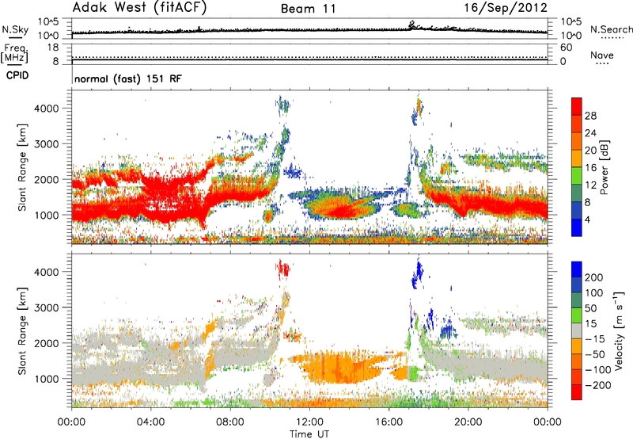Click the gray segment of the velocity color bar
Screen dimensions: 633x439
tap(577, 331)
